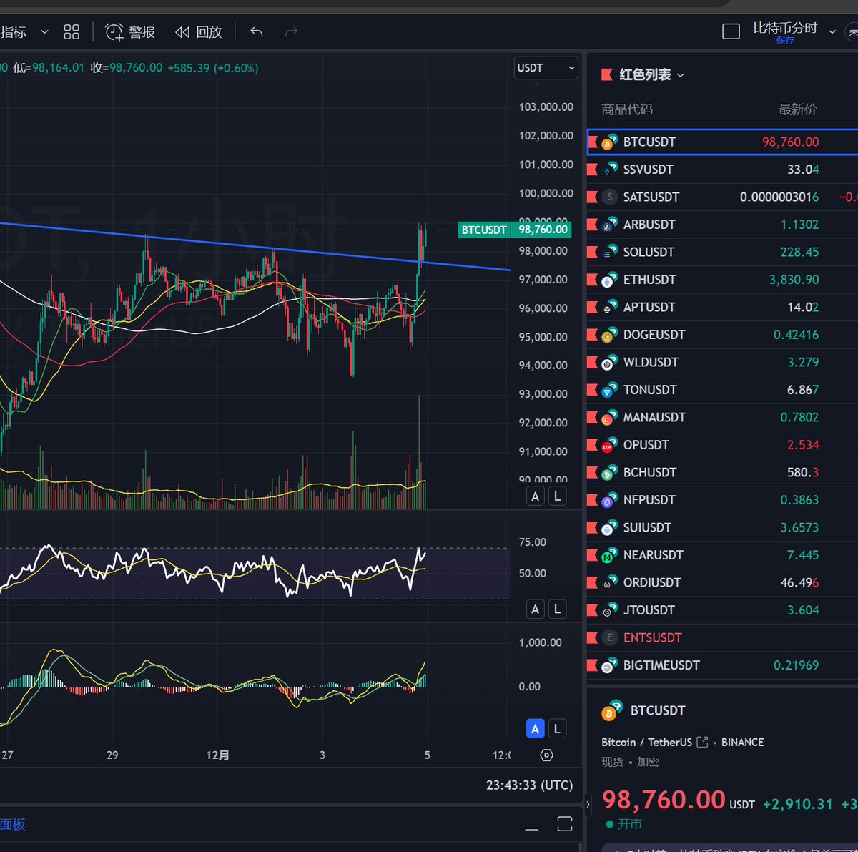Toggle log scale L on price pane
This screenshot has height=852, width=858.
click(558, 496)
